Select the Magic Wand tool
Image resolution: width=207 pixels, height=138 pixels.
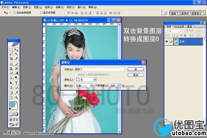tap(16, 54)
